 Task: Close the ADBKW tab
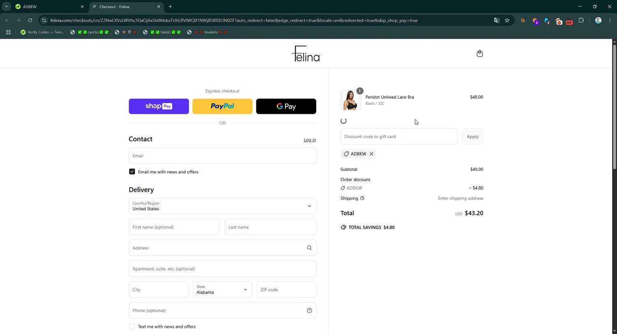pos(82,7)
